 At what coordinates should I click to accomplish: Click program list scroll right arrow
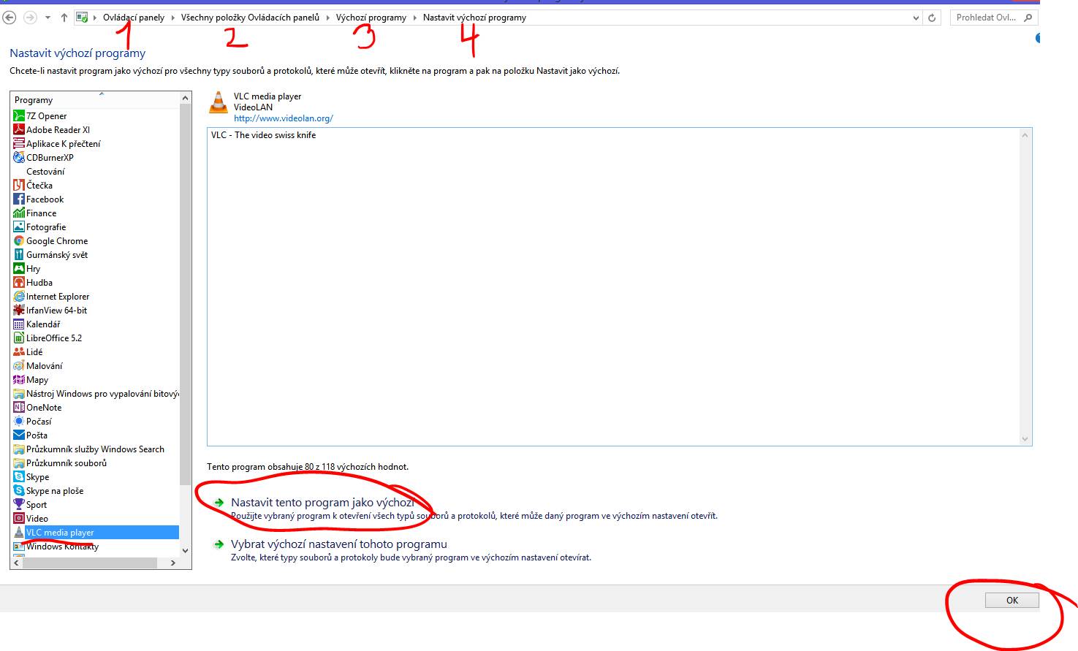tap(173, 563)
